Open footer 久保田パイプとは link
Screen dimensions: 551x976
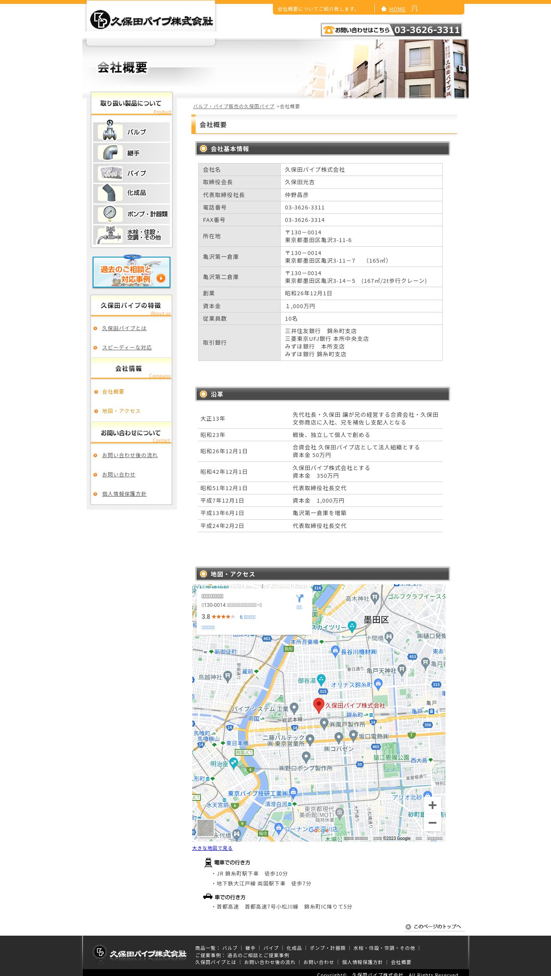coord(216,962)
